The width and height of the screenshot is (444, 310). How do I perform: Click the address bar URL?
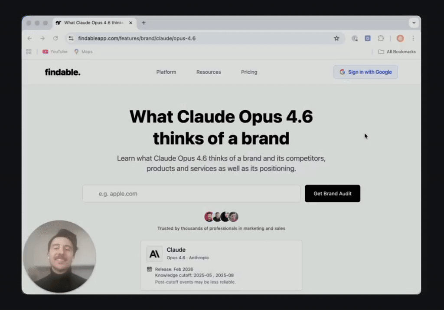[137, 38]
